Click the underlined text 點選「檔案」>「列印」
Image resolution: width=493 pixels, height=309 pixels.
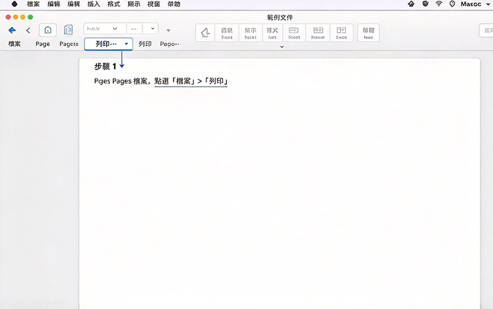(191, 81)
